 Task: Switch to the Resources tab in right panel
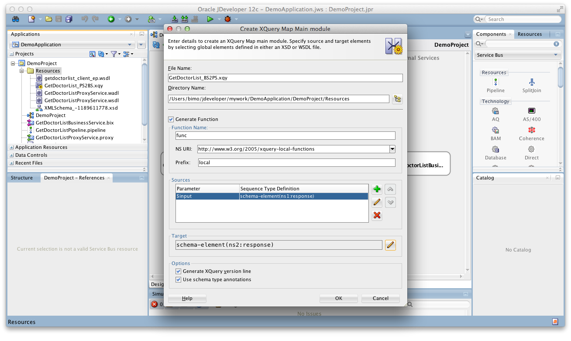(x=530, y=34)
